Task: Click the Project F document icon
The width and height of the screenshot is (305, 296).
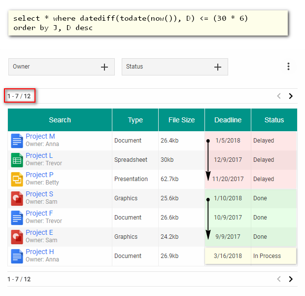Action: [17, 218]
